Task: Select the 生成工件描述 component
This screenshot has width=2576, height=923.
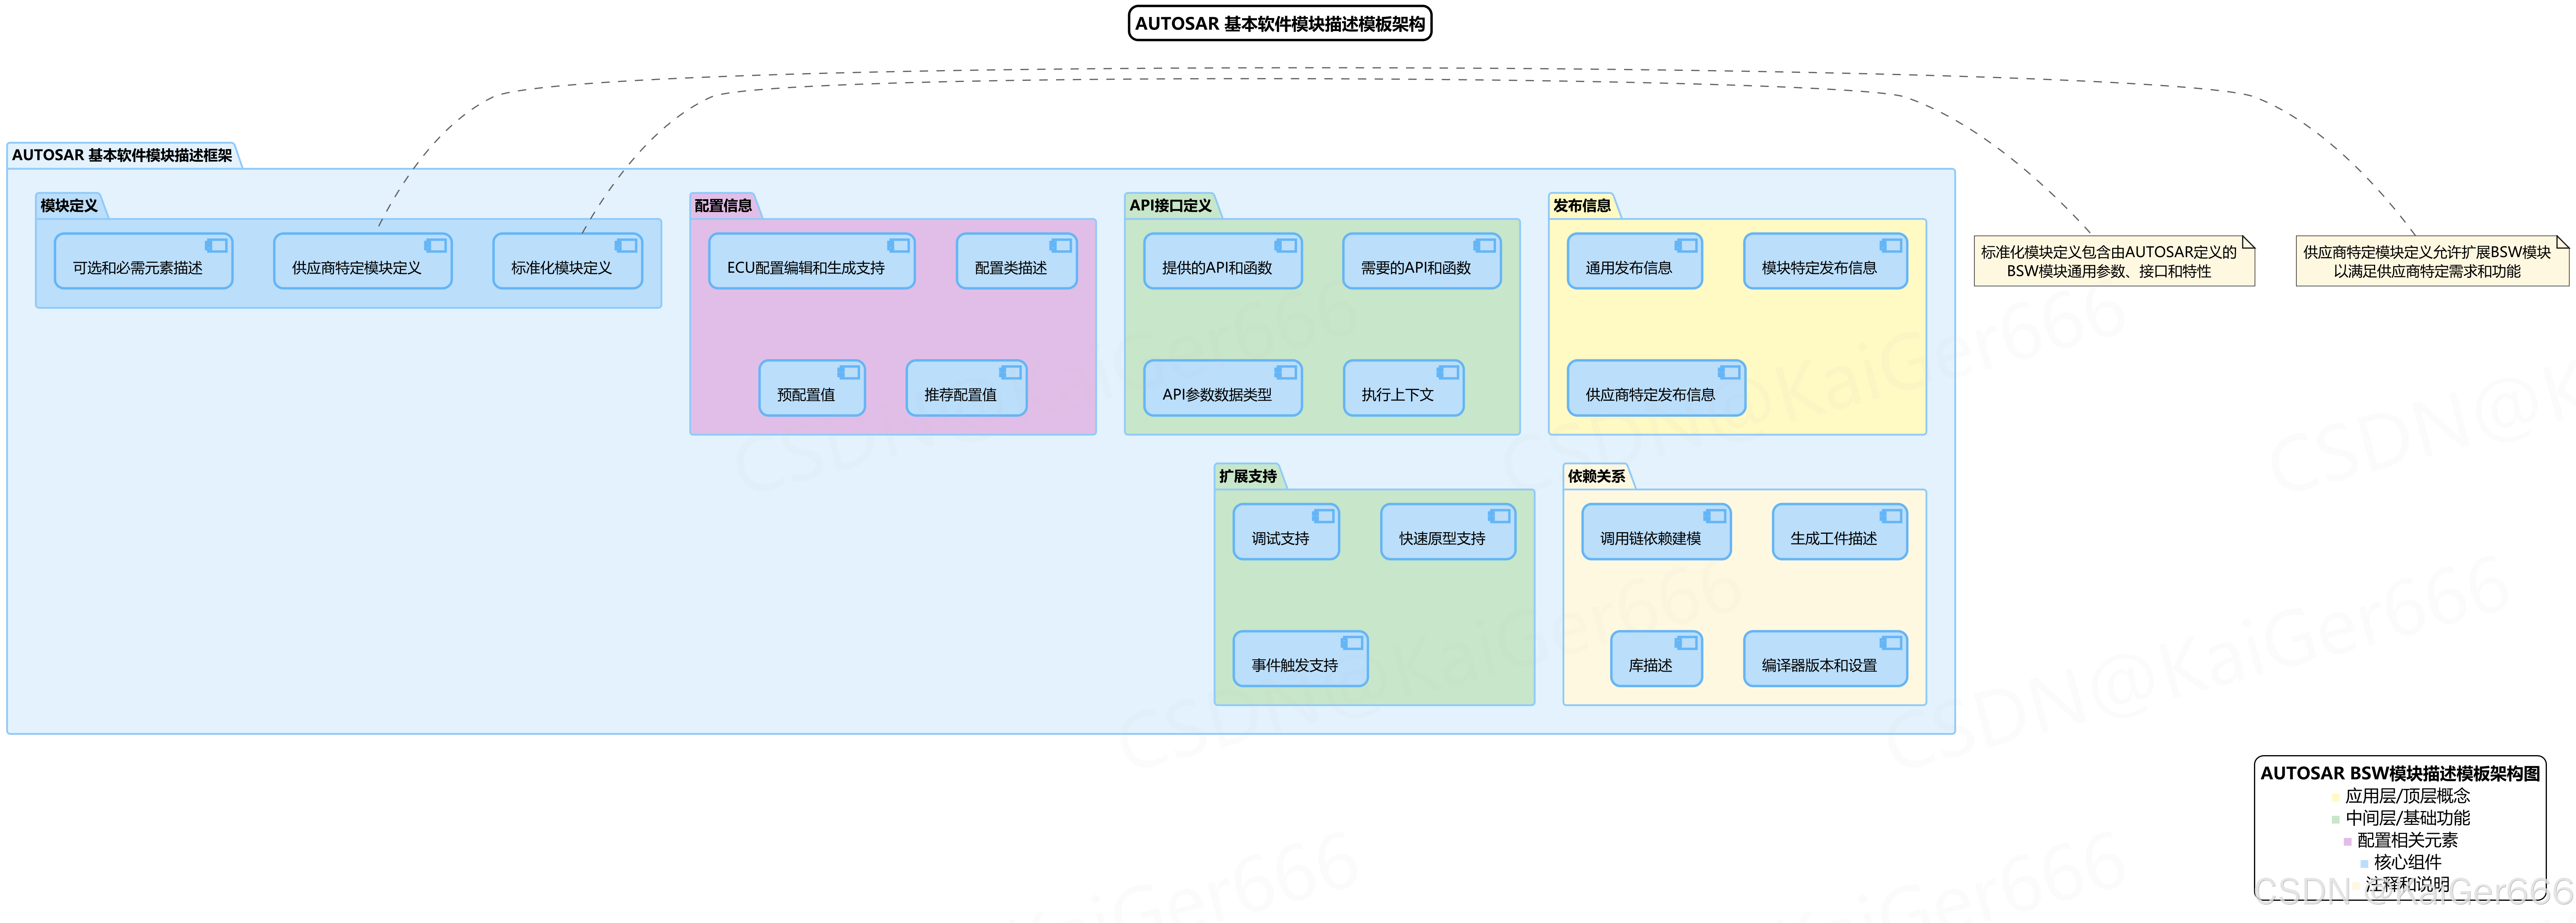Action: click(x=1840, y=532)
